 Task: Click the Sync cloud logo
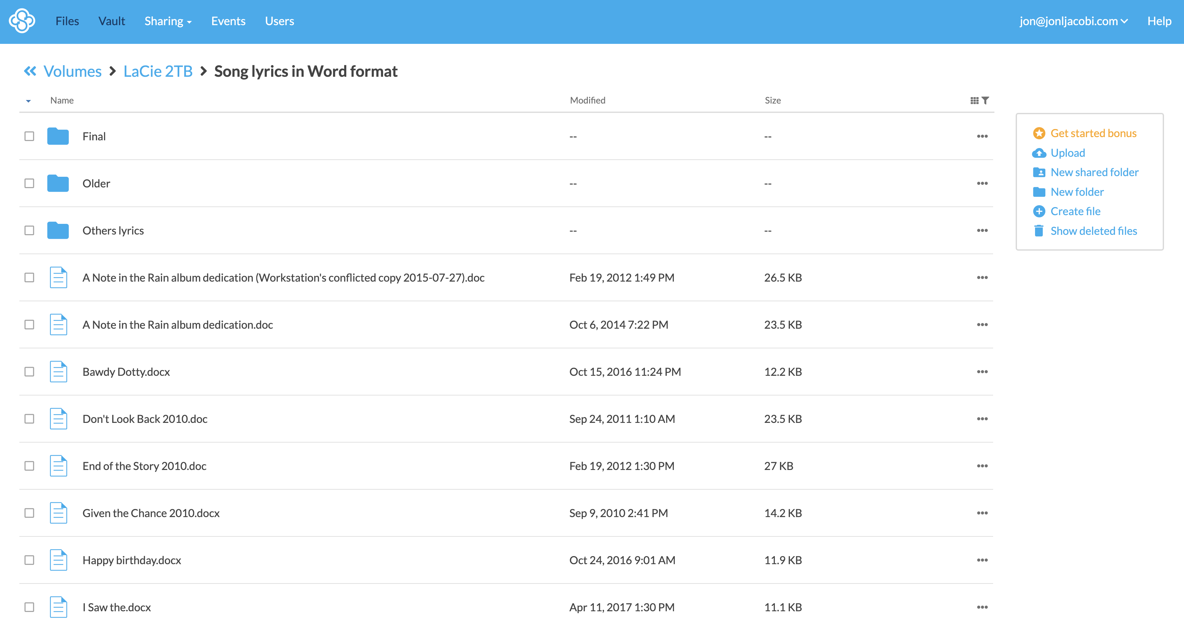tap(22, 21)
